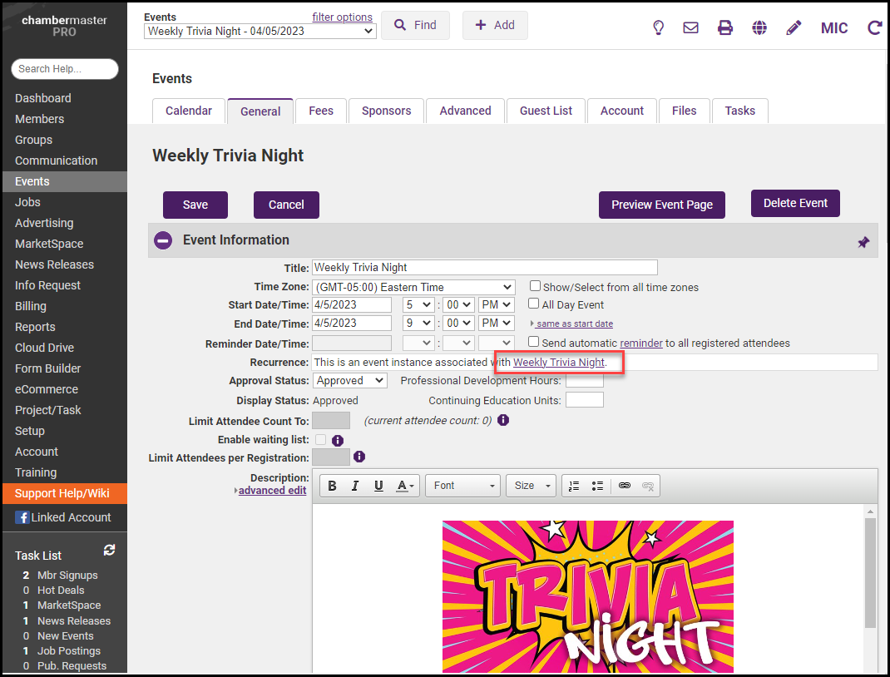Click the refresh arrow icon in header

pyautogui.click(x=874, y=27)
